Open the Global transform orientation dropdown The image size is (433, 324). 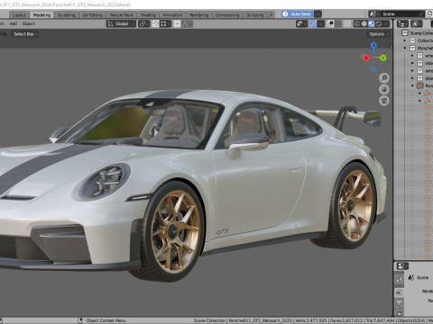(121, 23)
